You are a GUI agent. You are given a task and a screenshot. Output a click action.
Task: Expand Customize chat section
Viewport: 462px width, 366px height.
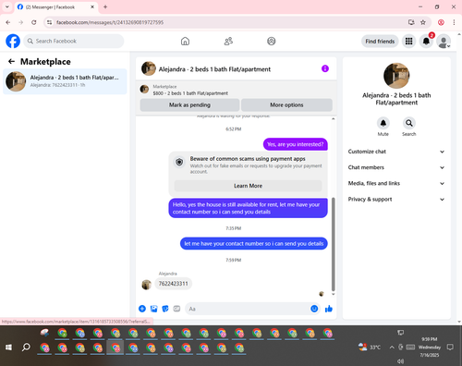396,152
